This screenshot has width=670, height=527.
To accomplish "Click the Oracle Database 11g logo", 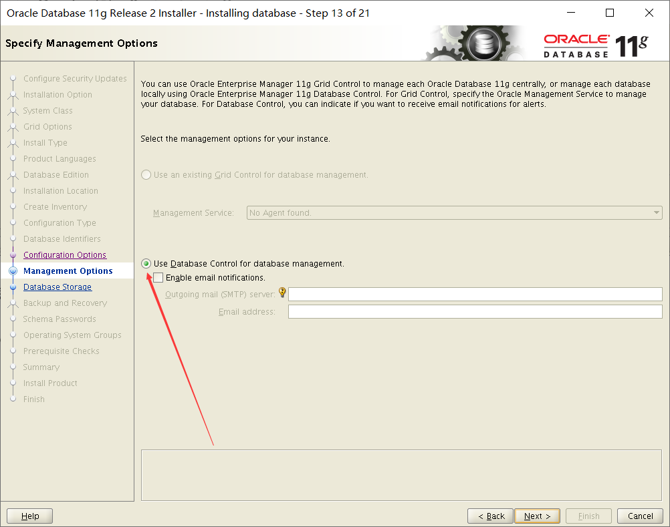I will (596, 45).
